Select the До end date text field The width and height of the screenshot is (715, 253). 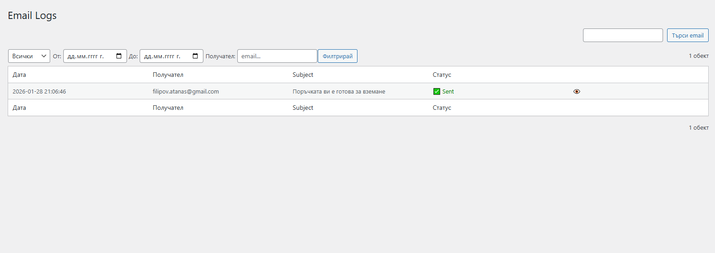[165, 56]
